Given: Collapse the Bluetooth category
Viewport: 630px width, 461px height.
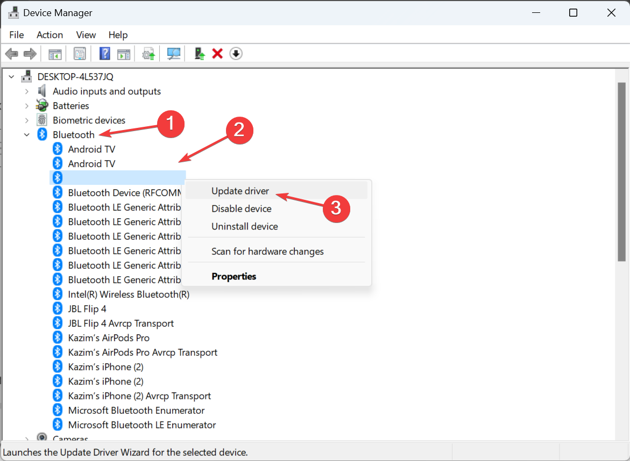Looking at the screenshot, I should (26, 135).
